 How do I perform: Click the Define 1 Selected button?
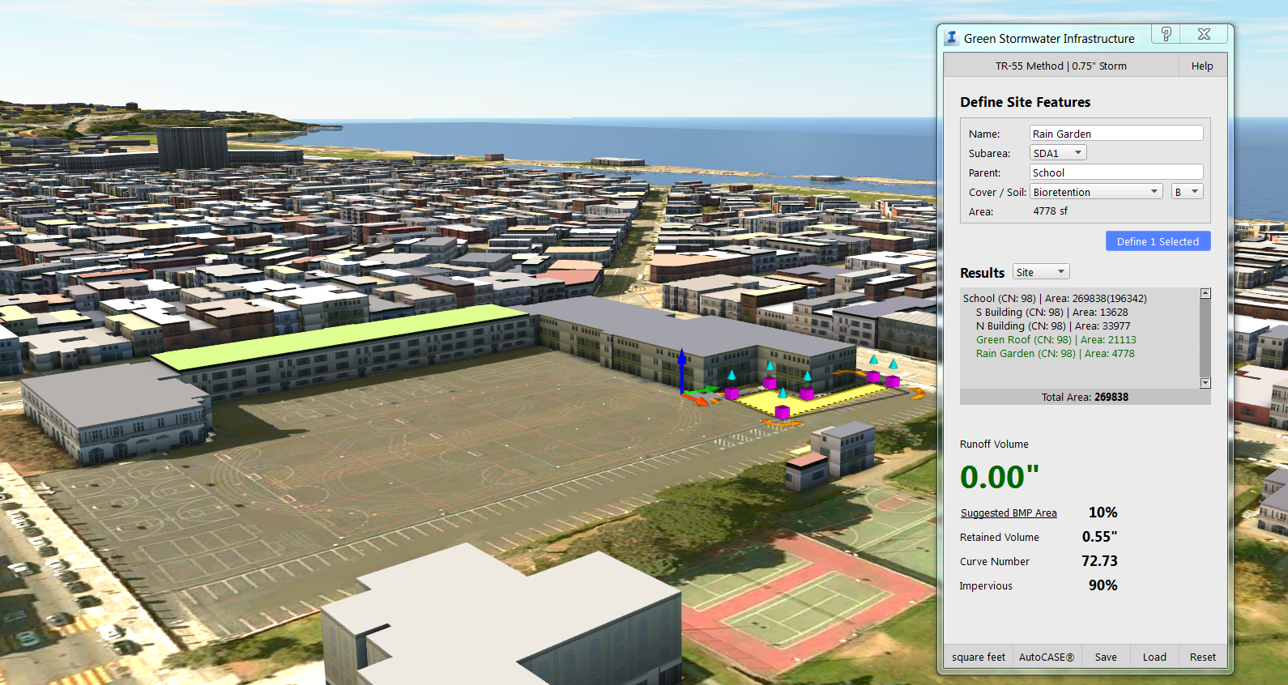click(1158, 241)
